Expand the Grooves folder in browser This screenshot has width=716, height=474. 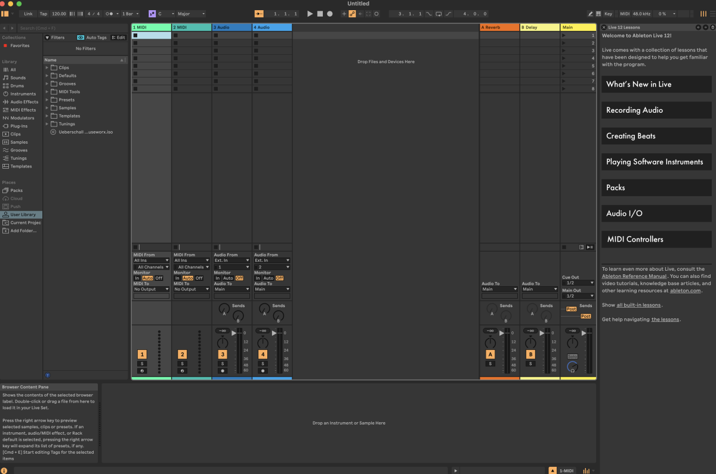tap(47, 83)
